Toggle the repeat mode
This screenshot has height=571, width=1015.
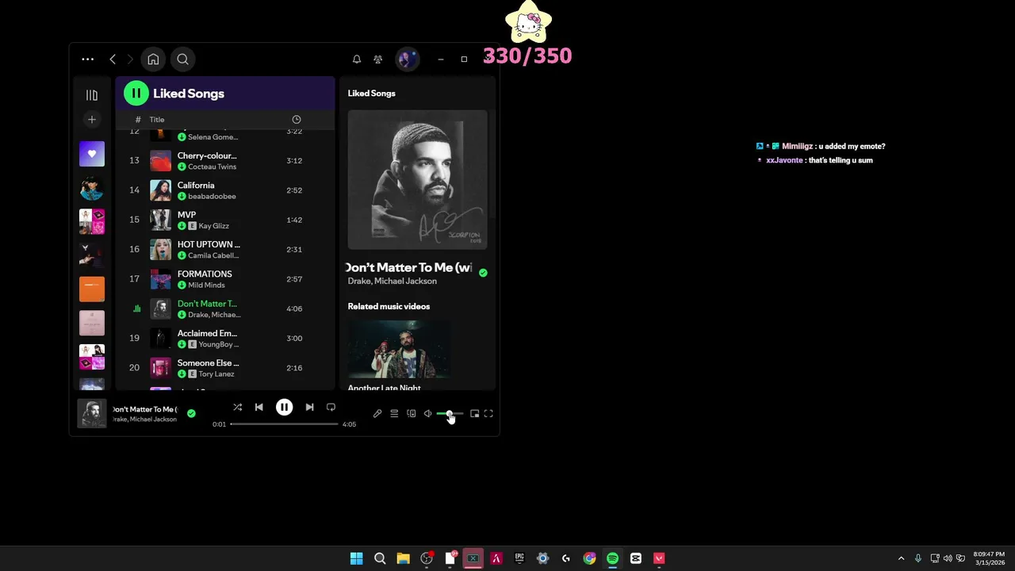pyautogui.click(x=331, y=408)
